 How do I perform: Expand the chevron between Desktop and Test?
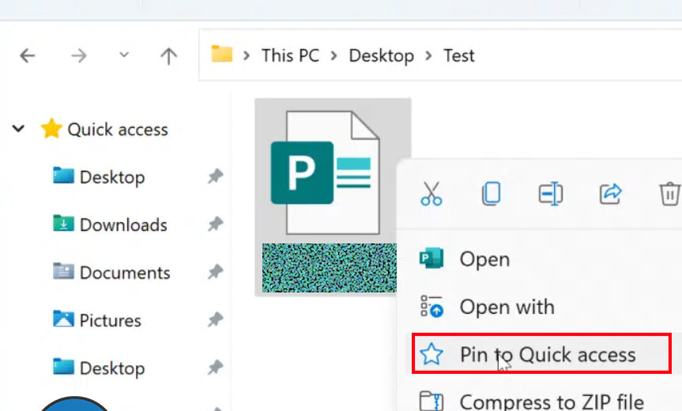point(428,55)
